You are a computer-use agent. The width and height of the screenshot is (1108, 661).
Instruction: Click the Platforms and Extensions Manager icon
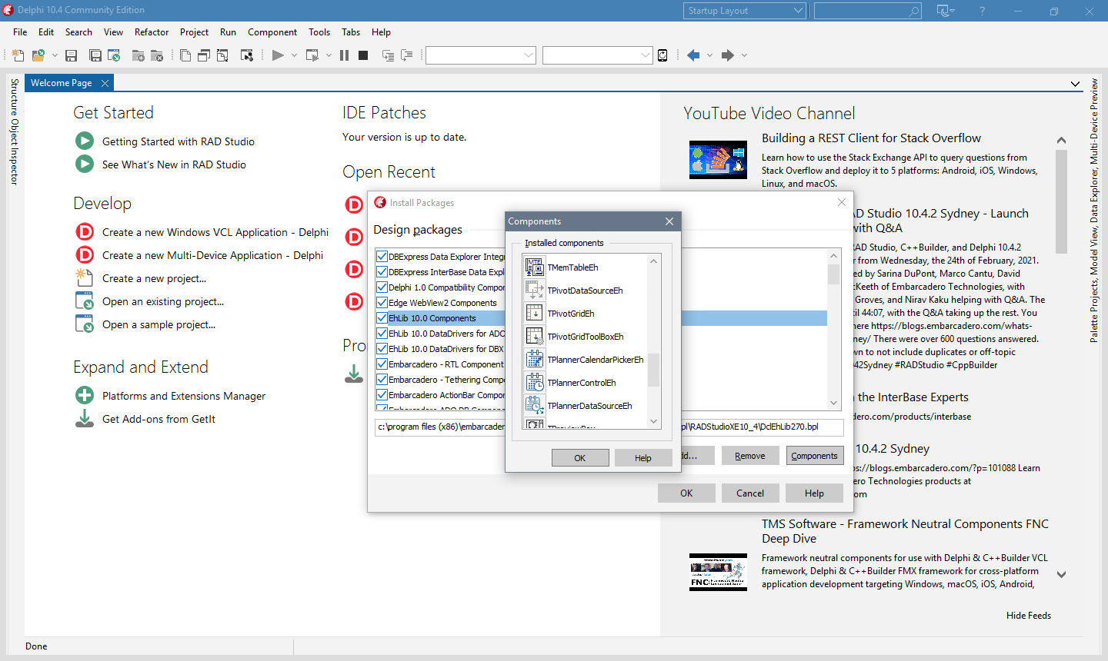[85, 396]
